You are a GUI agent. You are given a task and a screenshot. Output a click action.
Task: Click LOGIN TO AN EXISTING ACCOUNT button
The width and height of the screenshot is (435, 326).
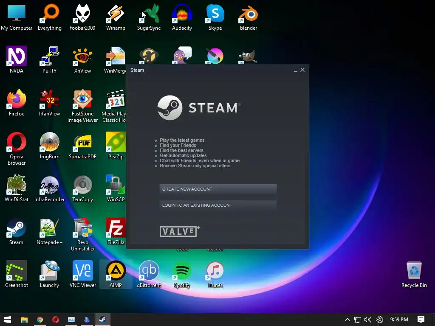218,205
